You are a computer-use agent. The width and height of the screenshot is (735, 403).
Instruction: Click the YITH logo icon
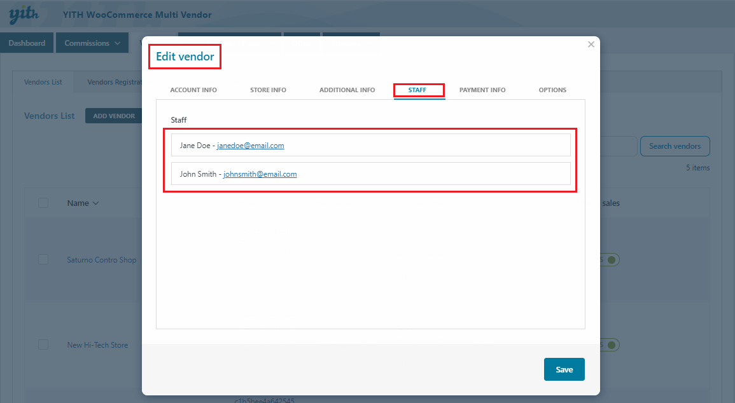pos(25,15)
